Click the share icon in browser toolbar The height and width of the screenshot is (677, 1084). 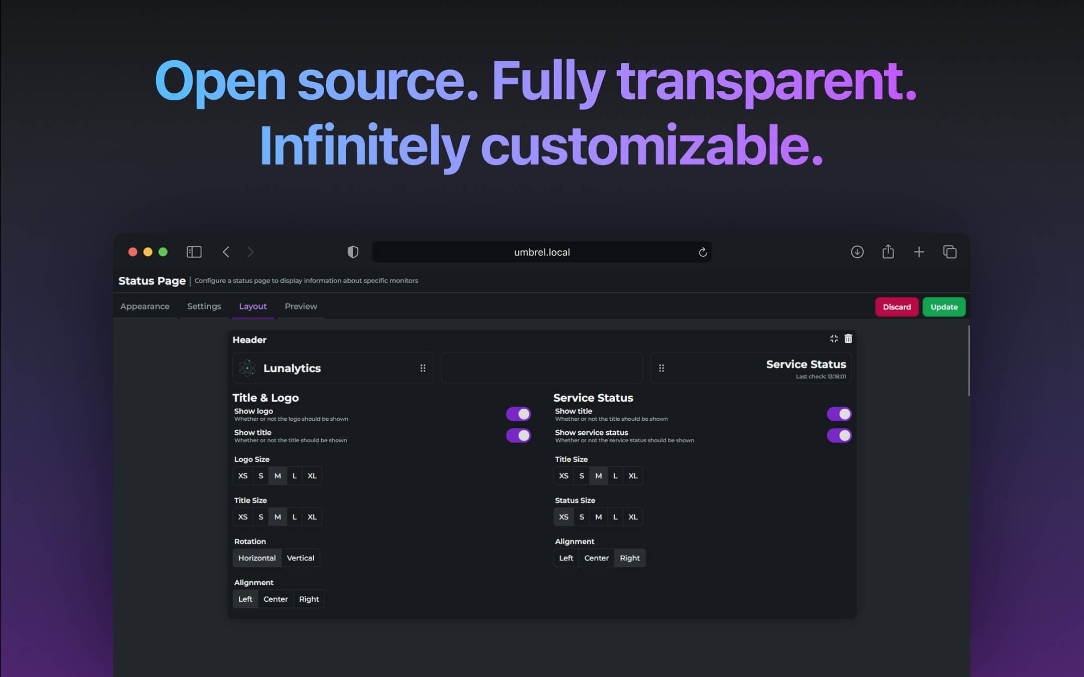(888, 252)
